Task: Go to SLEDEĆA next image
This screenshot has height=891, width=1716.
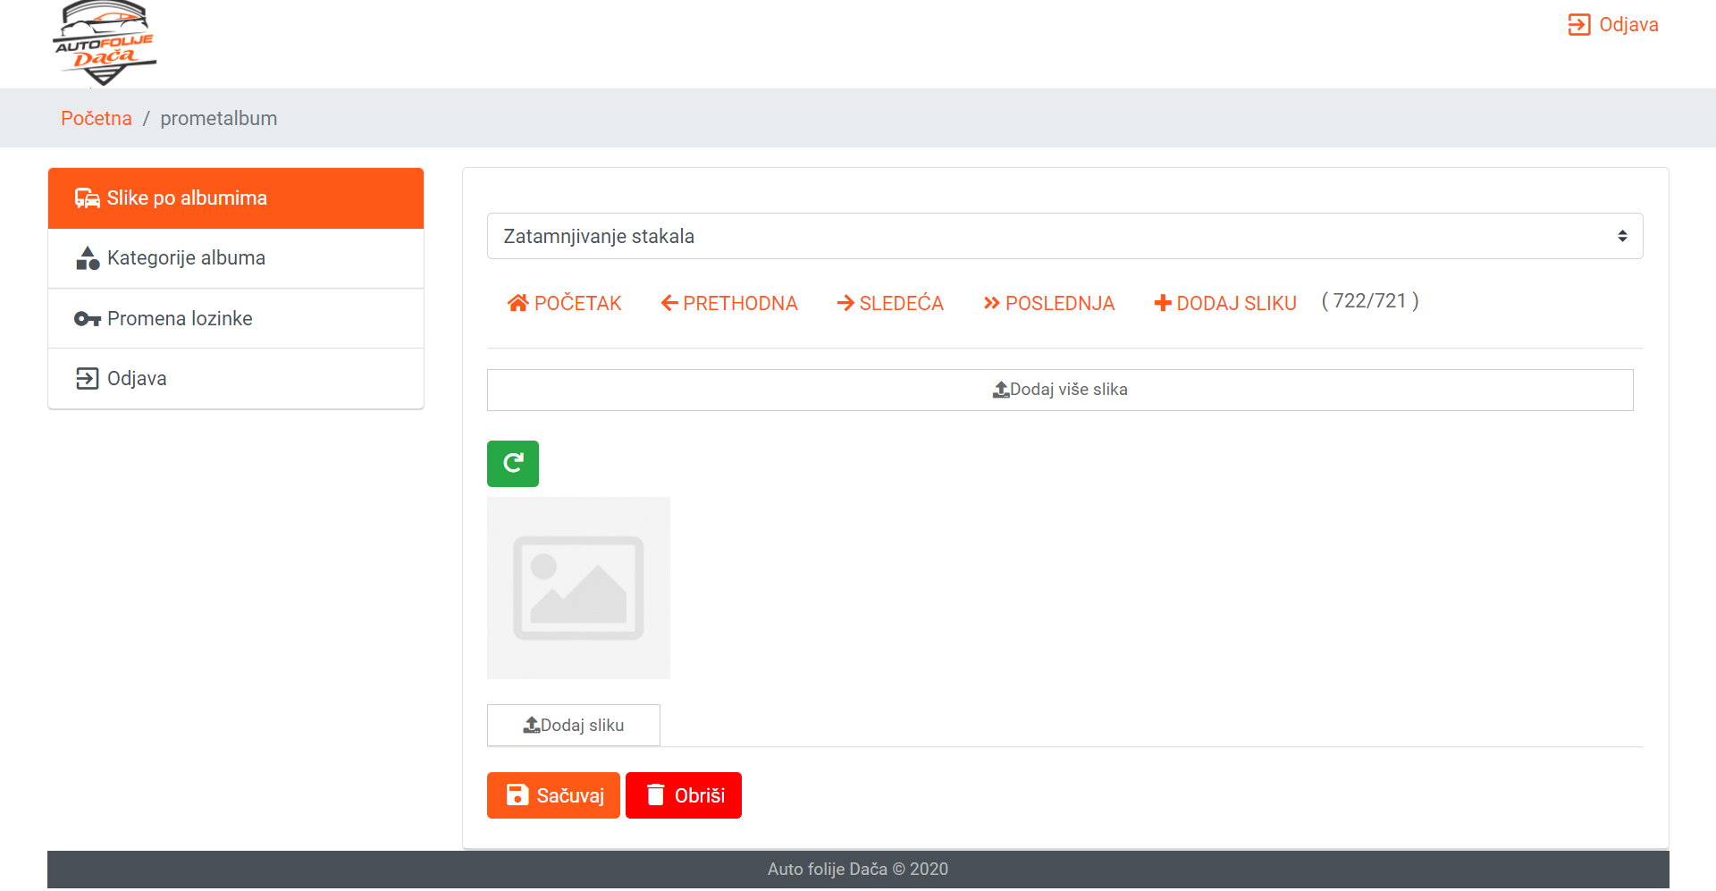Action: 890,304
